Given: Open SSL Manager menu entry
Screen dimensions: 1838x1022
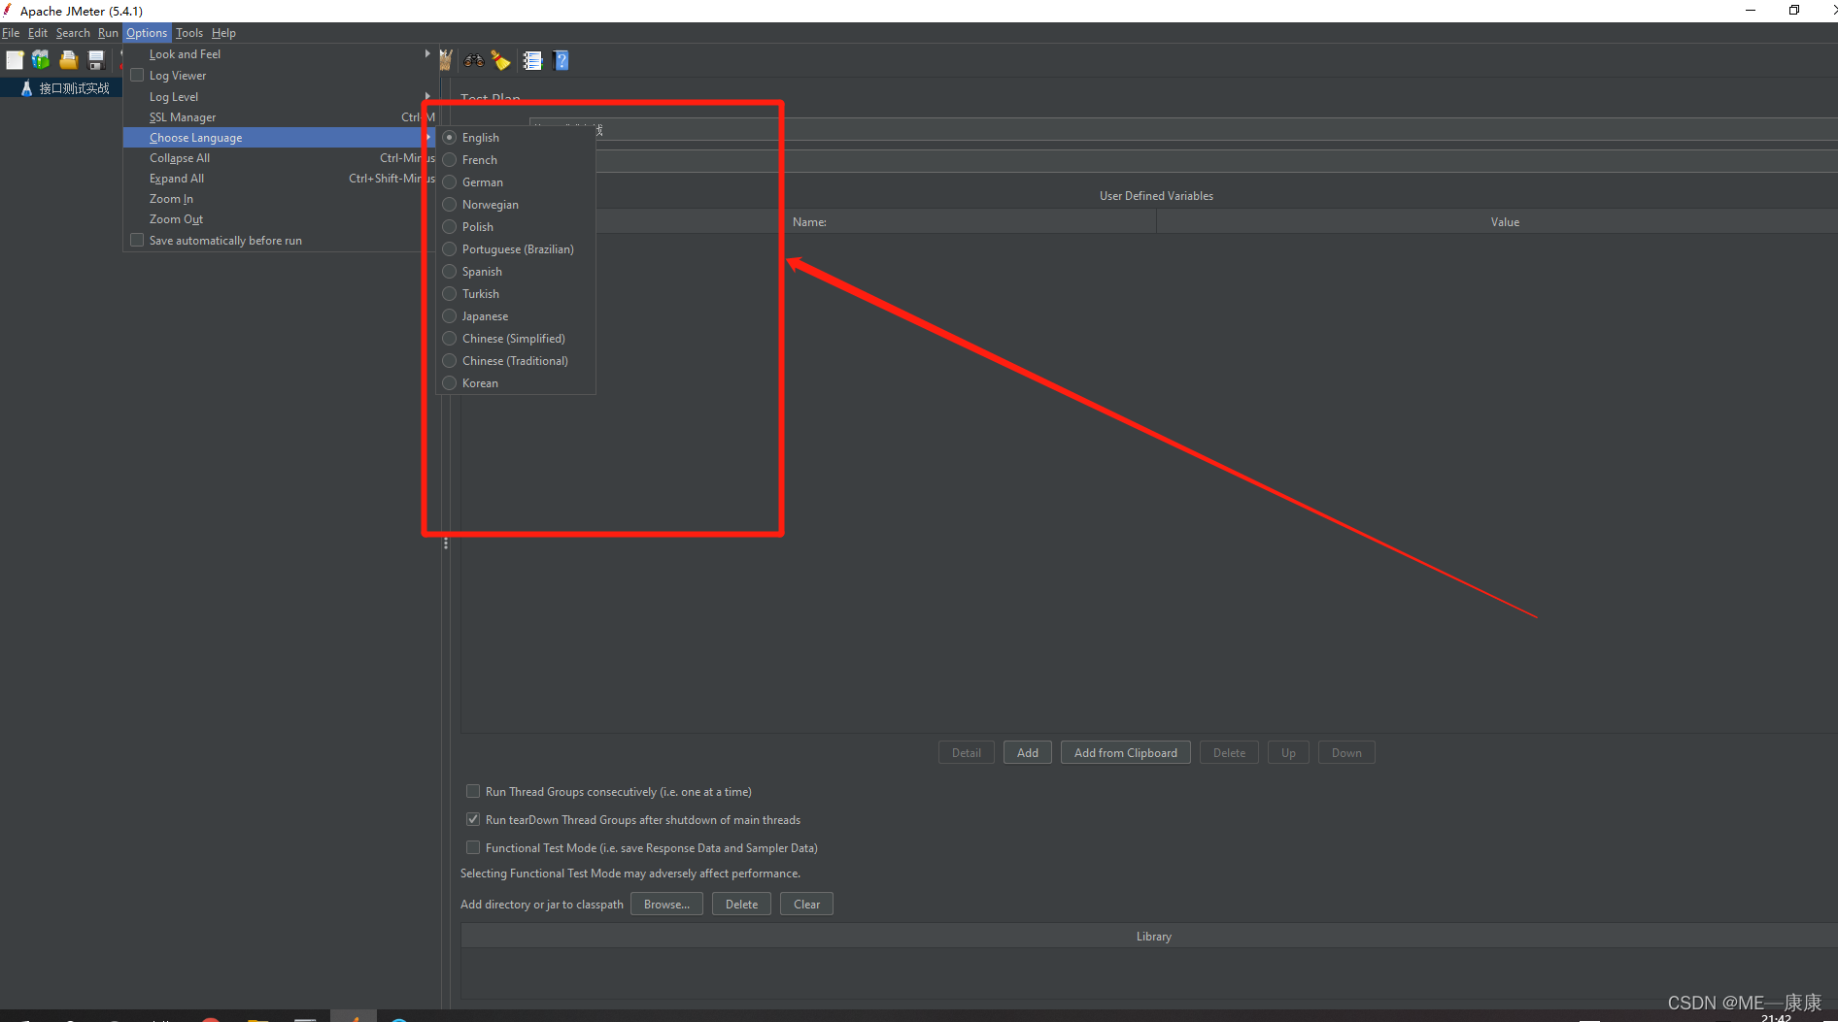Looking at the screenshot, I should [280, 117].
